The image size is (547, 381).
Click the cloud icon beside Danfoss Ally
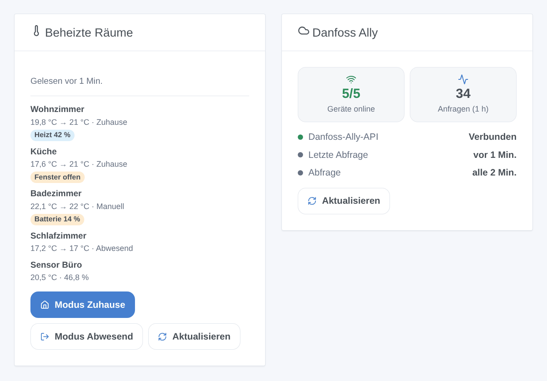point(303,30)
